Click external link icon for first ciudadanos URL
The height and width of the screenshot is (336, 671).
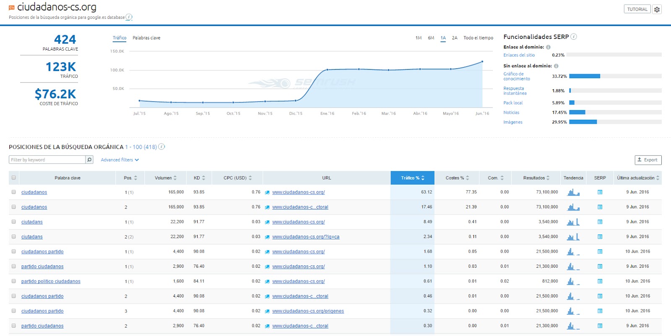[x=267, y=192]
